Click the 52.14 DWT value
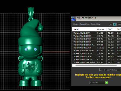The image size is (121, 91). tap(111, 51)
